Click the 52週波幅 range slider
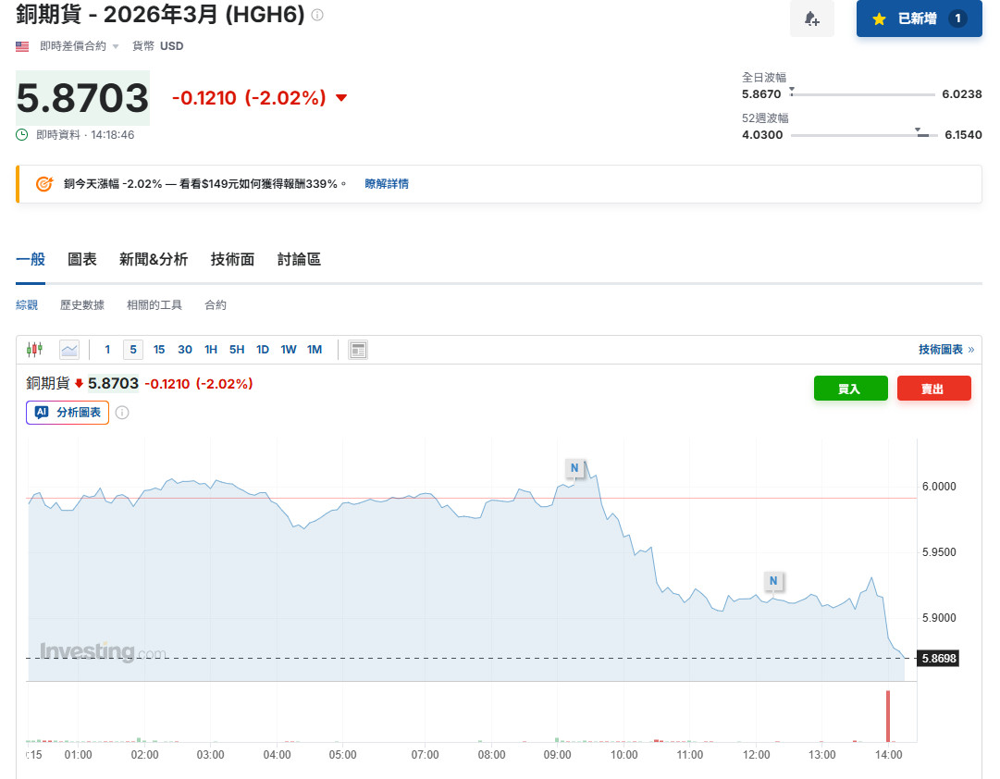The image size is (1000, 779). [863, 135]
